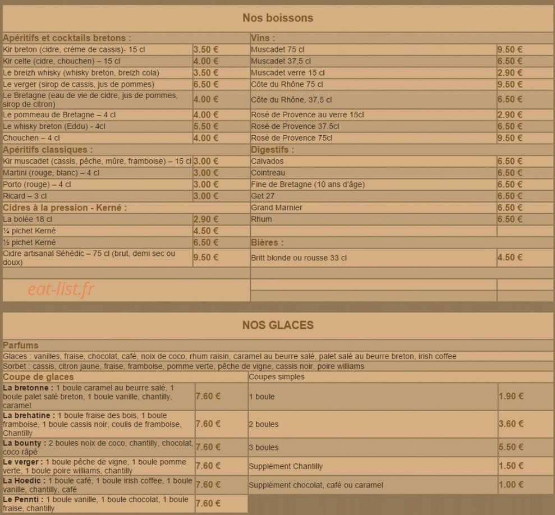
Task: Select the Kir muscadet 15 cl entry
Action: pos(97,162)
